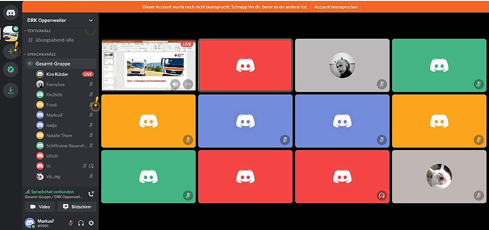Open the DRK Oppenweiler server dropdown
489x230 pixels.
pyautogui.click(x=60, y=20)
